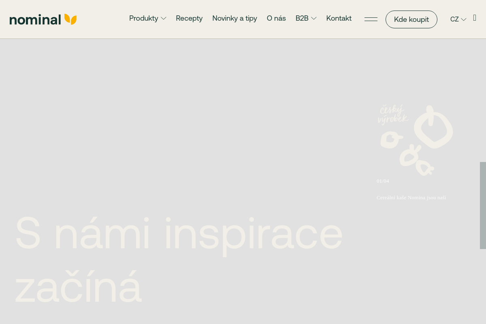Click the gray vertical bar on right edge
The width and height of the screenshot is (486, 324).
(x=483, y=205)
